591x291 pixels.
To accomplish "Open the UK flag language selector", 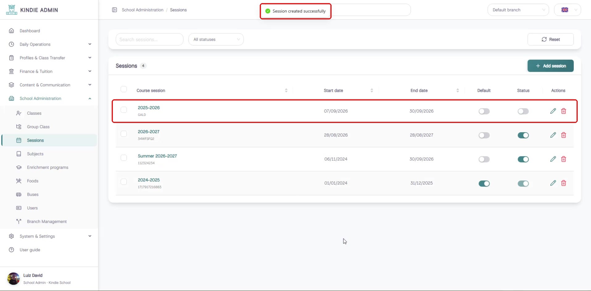I will click(x=567, y=10).
